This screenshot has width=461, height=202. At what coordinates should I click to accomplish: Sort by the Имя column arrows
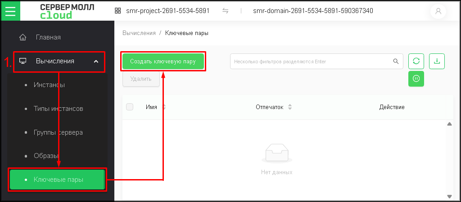point(163,107)
